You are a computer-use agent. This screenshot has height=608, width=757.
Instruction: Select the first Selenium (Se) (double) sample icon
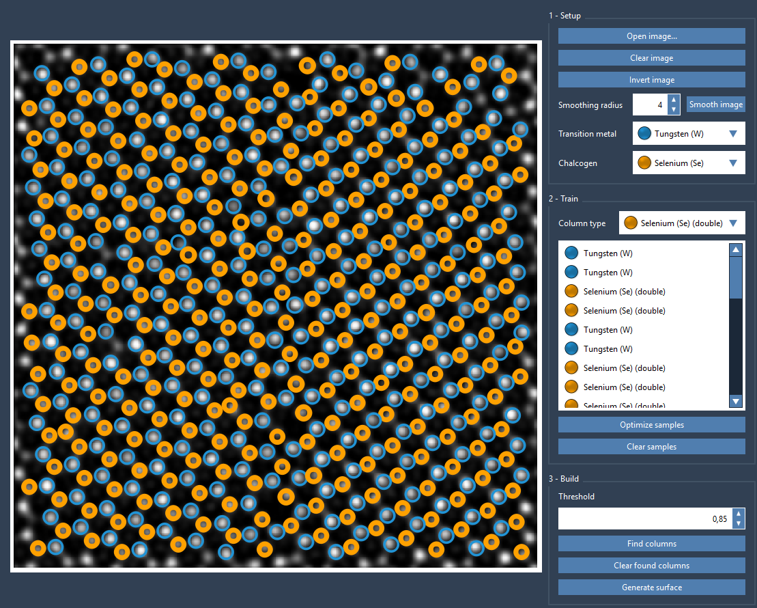(571, 292)
